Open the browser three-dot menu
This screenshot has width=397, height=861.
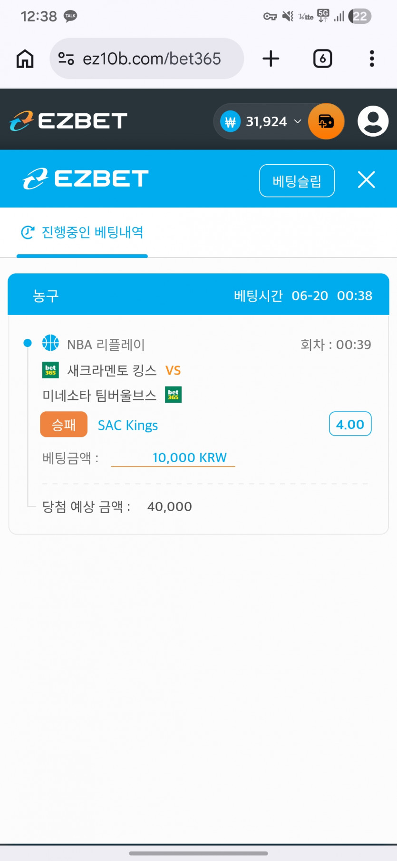coord(372,59)
